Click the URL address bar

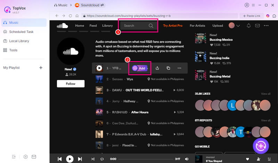pyautogui.click(x=160, y=16)
